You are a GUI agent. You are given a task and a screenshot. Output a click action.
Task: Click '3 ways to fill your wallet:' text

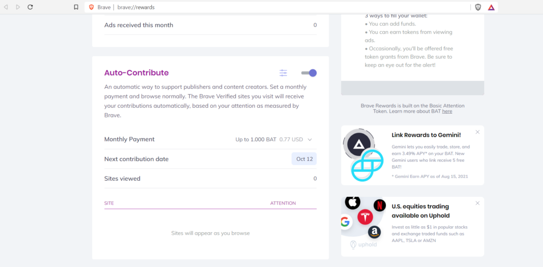tap(396, 16)
